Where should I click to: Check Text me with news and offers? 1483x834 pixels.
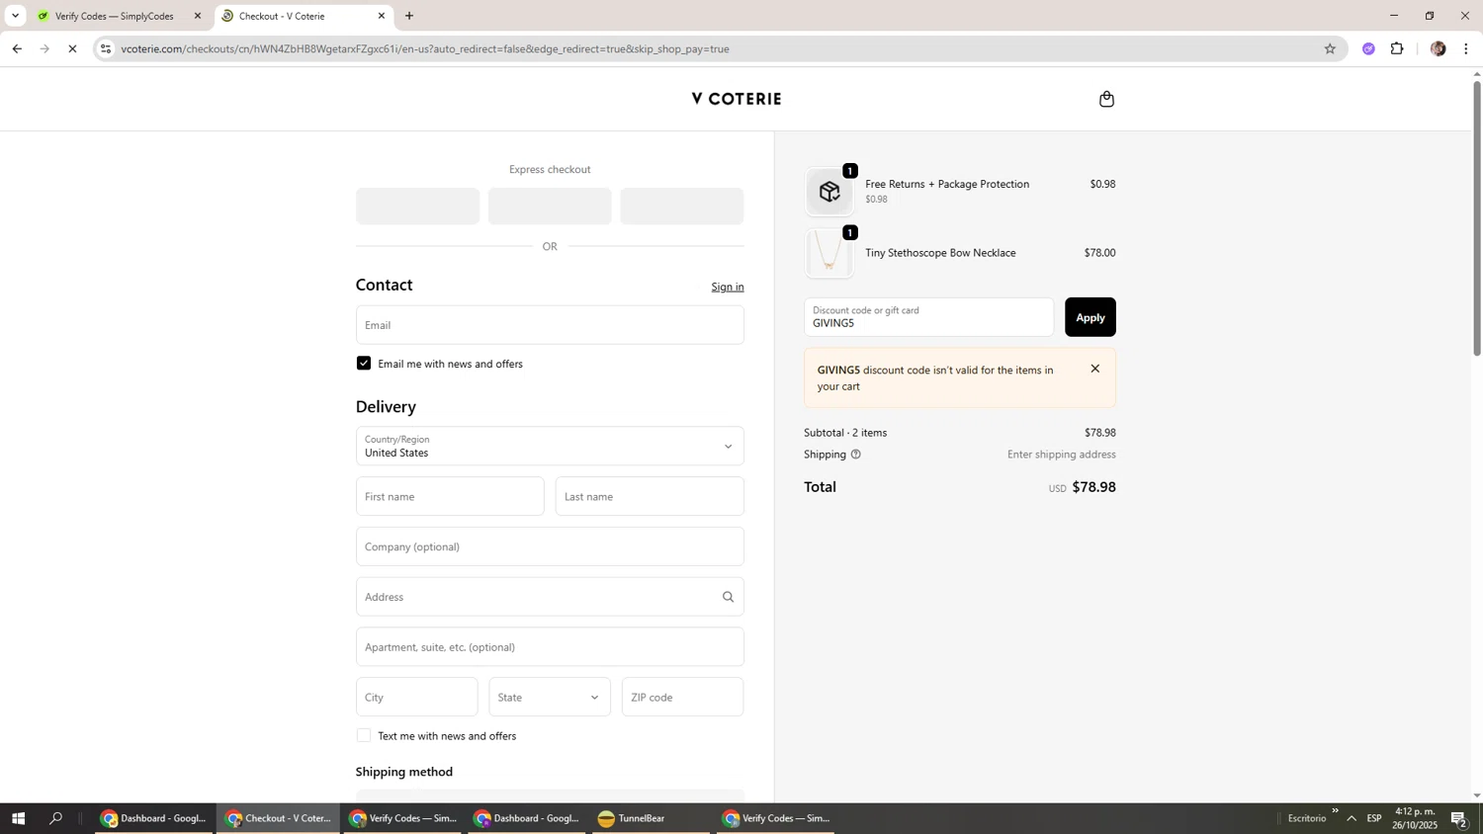click(x=364, y=736)
